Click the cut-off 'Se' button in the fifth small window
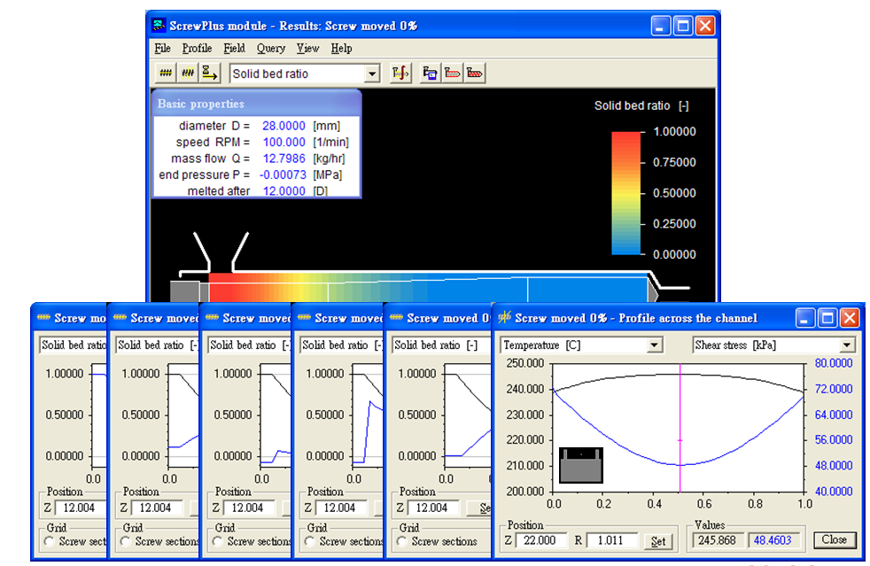The width and height of the screenshot is (870, 566). pyautogui.click(x=479, y=508)
